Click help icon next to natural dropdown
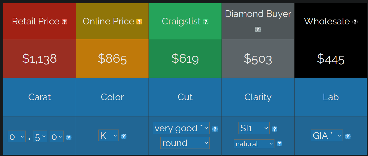The image size is (368, 156). click(280, 144)
